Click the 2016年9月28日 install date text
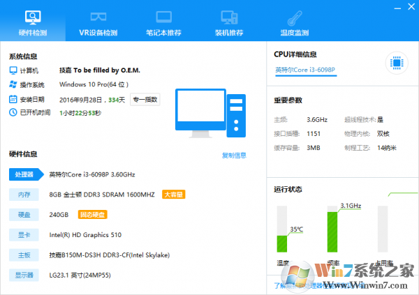This screenshot has width=419, height=295. [x=80, y=100]
